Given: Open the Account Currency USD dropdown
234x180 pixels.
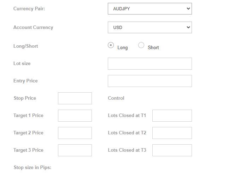Looking at the screenshot, I should (150, 28).
